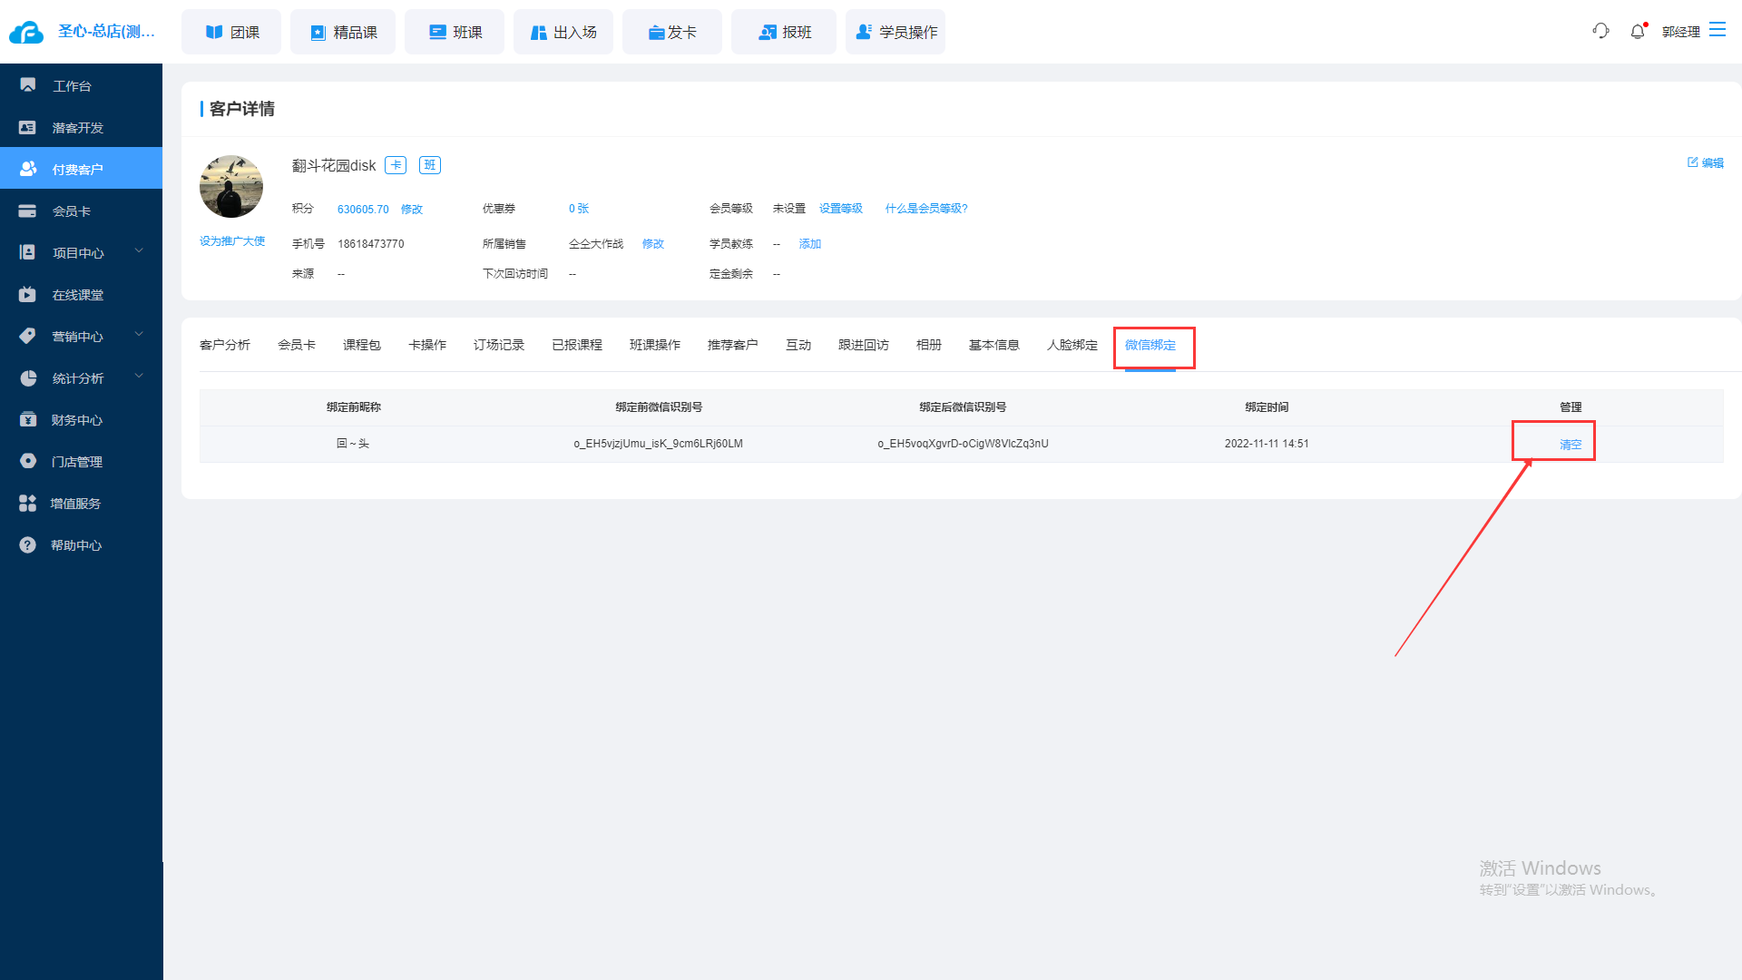Go to 在线课堂 in the sidebar

click(81, 294)
